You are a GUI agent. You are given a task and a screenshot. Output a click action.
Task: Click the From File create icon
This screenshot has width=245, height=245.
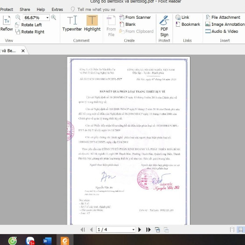[111, 26]
